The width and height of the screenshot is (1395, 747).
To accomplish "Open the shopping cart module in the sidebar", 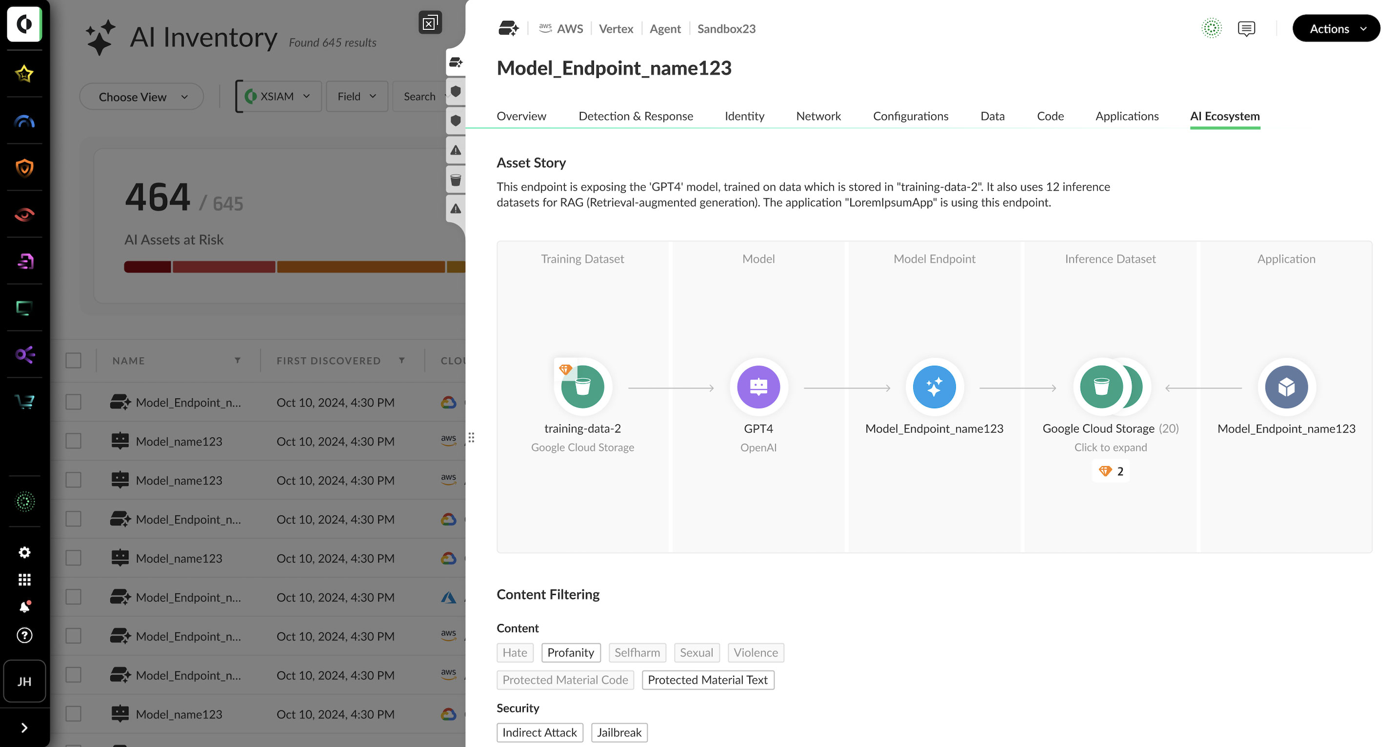I will 24,401.
